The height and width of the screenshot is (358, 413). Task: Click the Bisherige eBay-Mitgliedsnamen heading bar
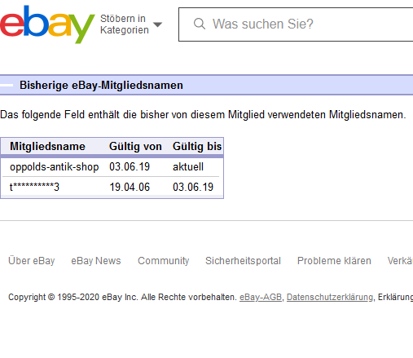pyautogui.click(x=206, y=85)
